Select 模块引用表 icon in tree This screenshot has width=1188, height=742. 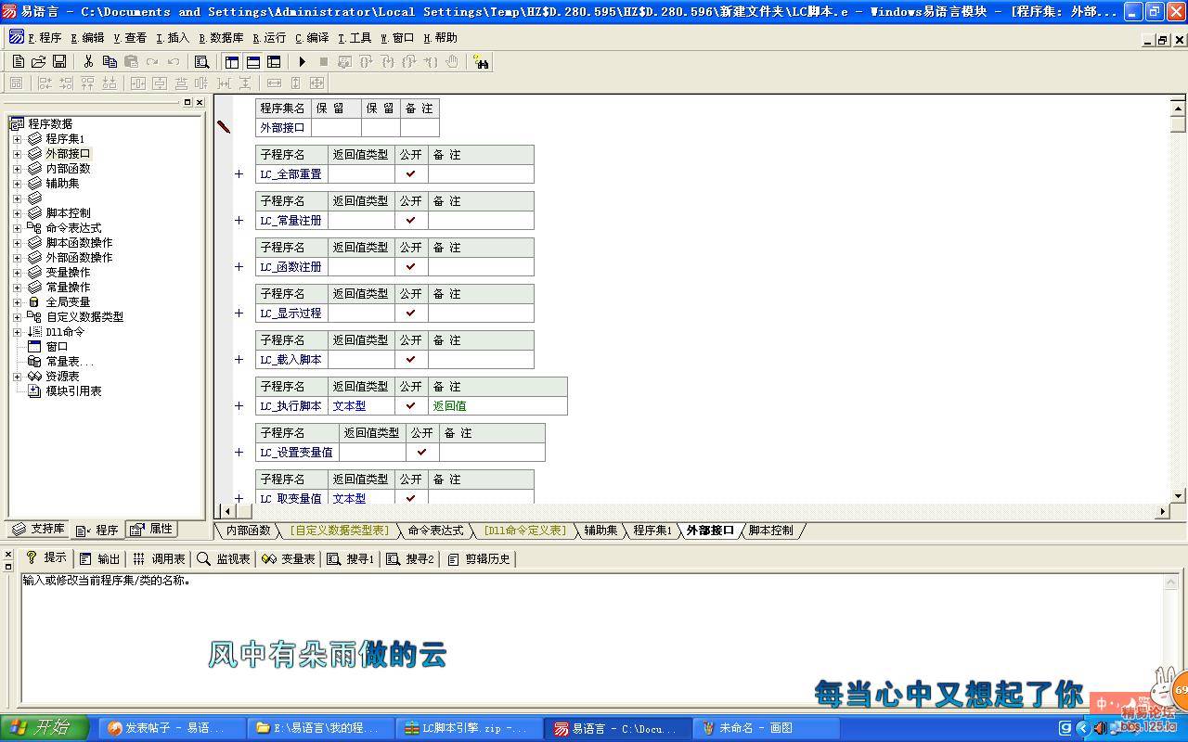click(34, 390)
